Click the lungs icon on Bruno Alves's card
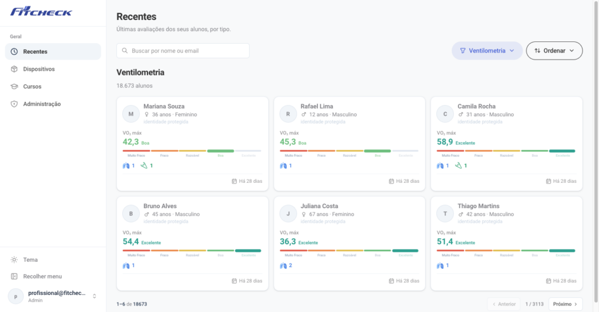This screenshot has height=312, width=599. [x=126, y=265]
